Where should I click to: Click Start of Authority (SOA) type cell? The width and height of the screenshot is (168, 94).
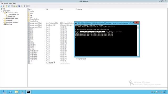(x=52, y=23)
